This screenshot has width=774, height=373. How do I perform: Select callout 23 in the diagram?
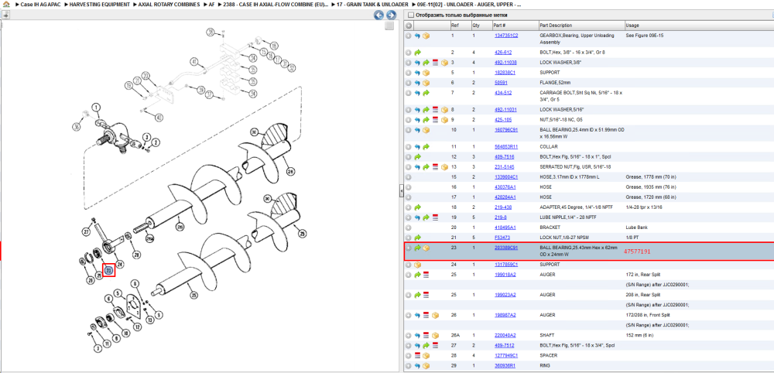pyautogui.click(x=108, y=270)
